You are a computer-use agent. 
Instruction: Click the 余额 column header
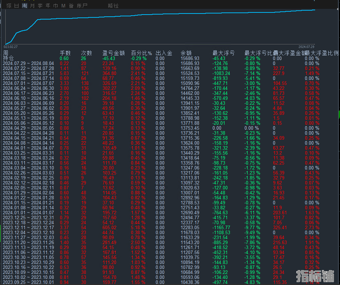click(186, 53)
